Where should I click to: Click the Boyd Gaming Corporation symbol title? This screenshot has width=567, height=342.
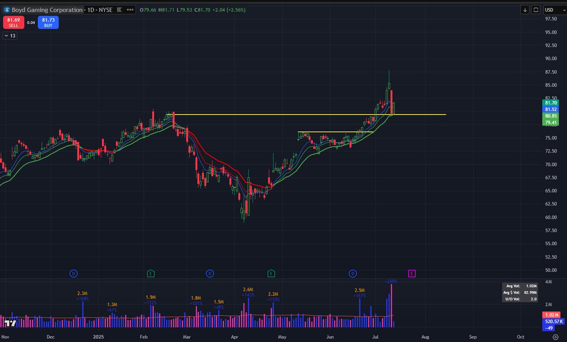coord(47,10)
